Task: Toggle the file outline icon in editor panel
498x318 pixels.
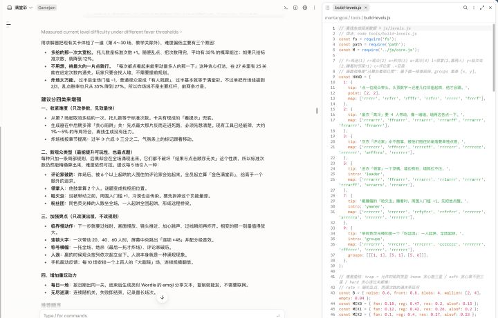Action: [x=327, y=8]
